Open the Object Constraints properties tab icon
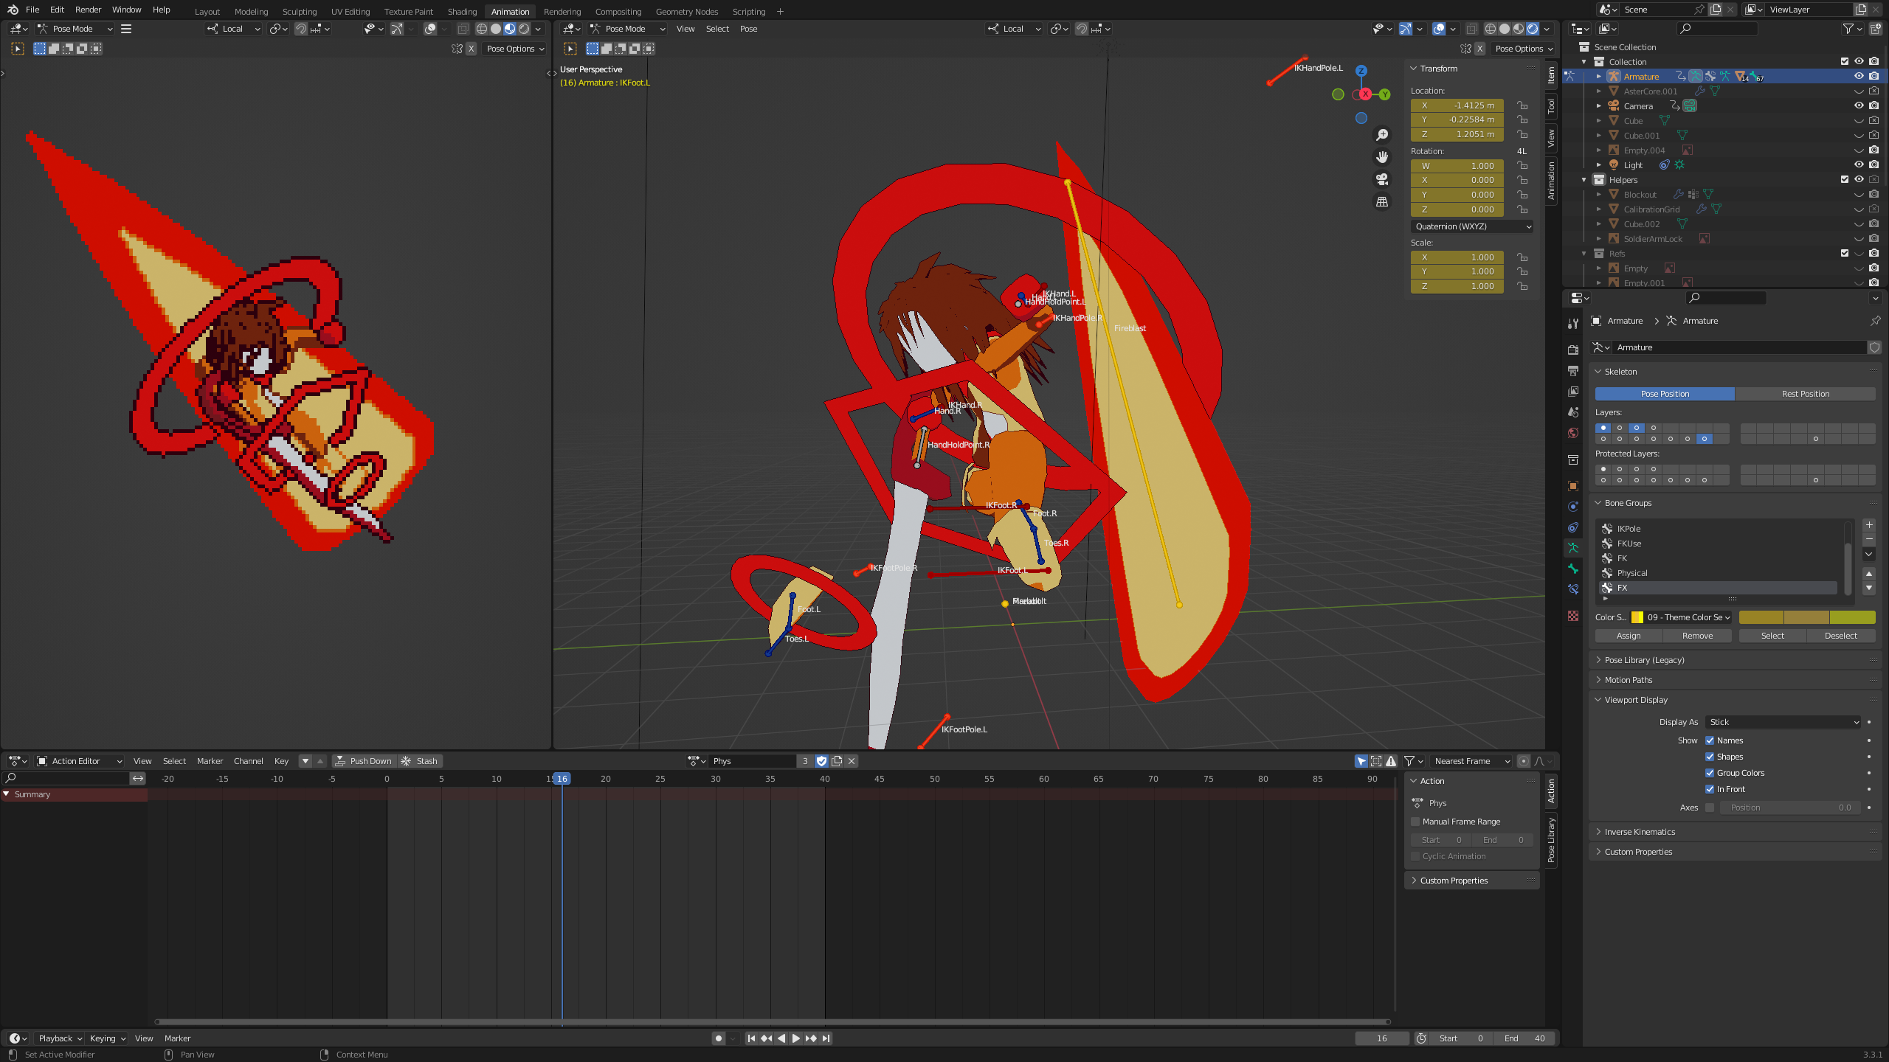Screen dimensions: 1889x1062 pyautogui.click(x=1573, y=527)
